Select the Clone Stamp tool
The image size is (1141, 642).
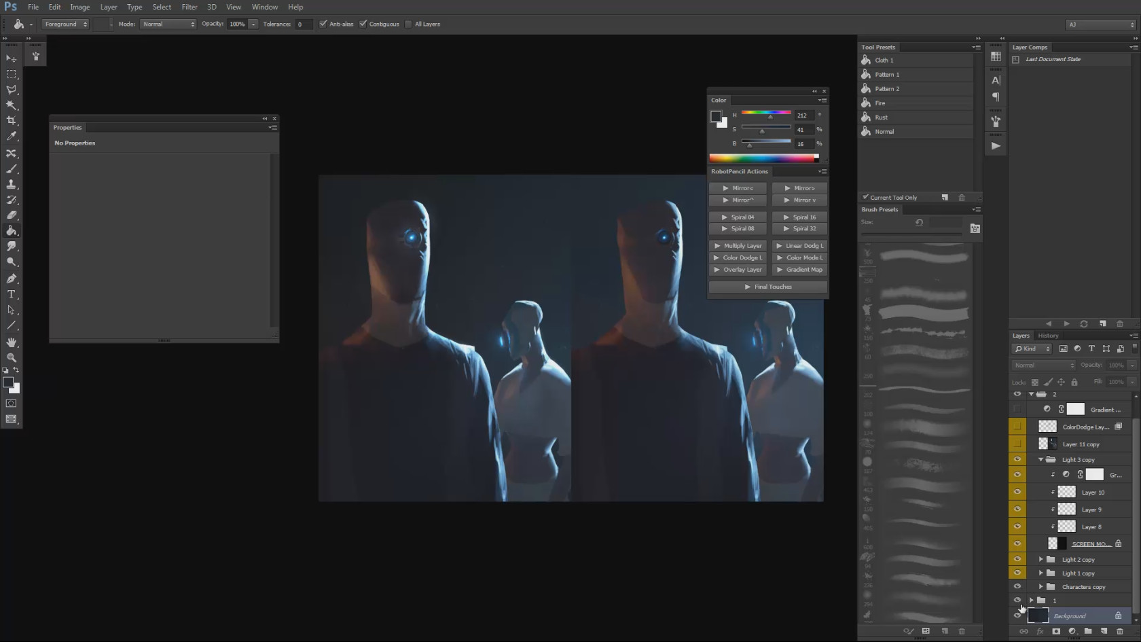[12, 184]
